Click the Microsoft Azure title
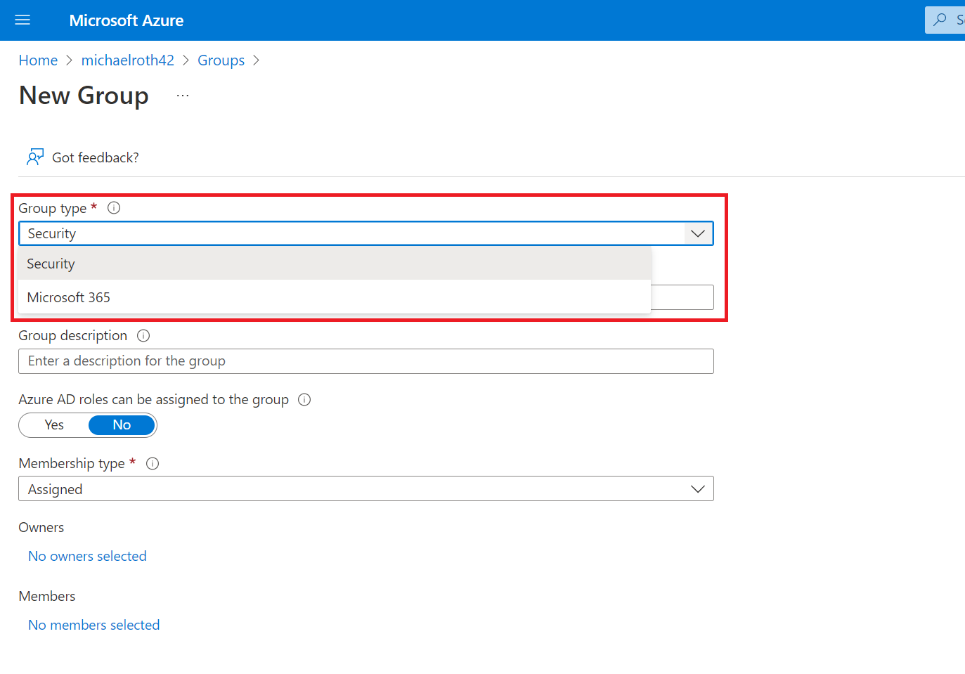Image resolution: width=965 pixels, height=674 pixels. [x=127, y=20]
